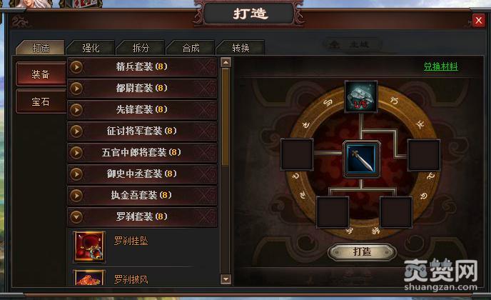Viewport: 491px width, 300px height.
Task: Click the empty bottom-left material slot
Action: (333, 212)
